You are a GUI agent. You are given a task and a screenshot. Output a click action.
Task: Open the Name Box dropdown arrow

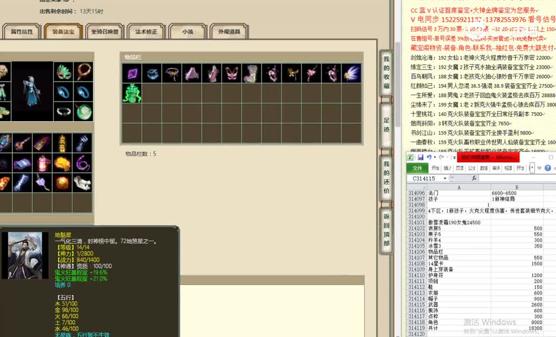pos(445,178)
